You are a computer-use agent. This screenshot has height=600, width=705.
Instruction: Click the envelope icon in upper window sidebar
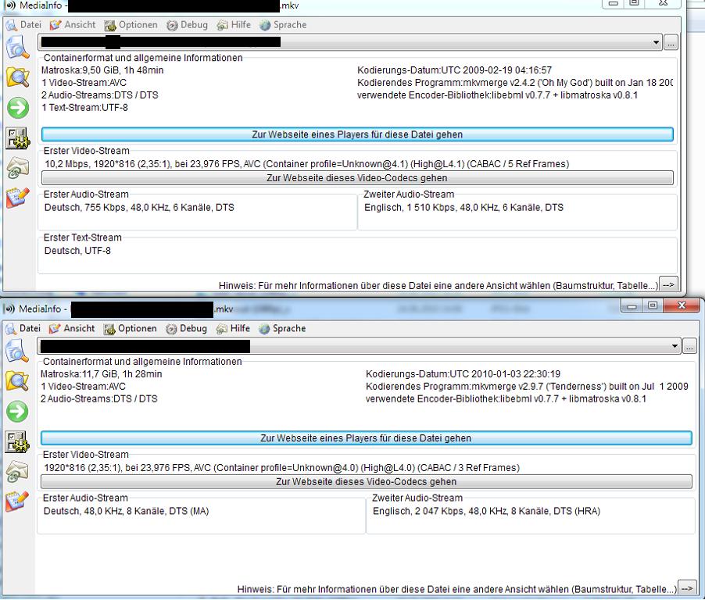pos(17,168)
